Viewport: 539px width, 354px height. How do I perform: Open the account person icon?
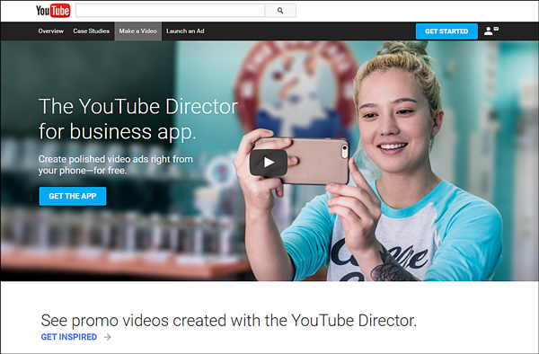488,31
